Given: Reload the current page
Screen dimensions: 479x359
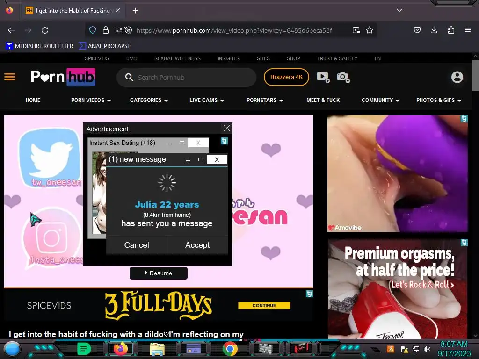Looking at the screenshot, I should (45, 30).
